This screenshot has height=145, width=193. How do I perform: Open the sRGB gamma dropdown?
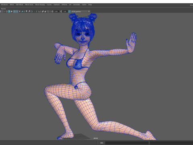click(x=80, y=12)
